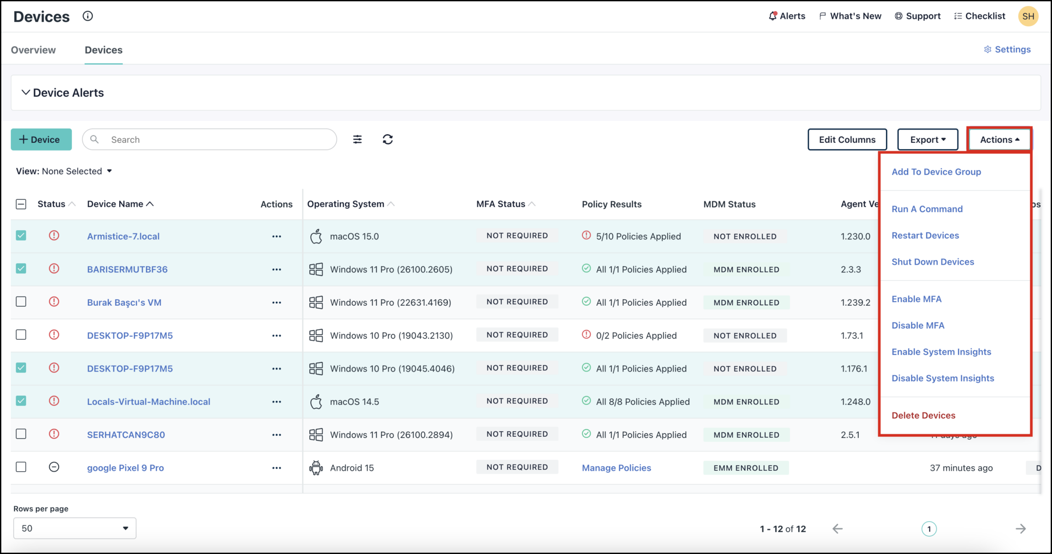Check the SERHATCAN9C80 row checkbox
1052x554 pixels.
21,434
